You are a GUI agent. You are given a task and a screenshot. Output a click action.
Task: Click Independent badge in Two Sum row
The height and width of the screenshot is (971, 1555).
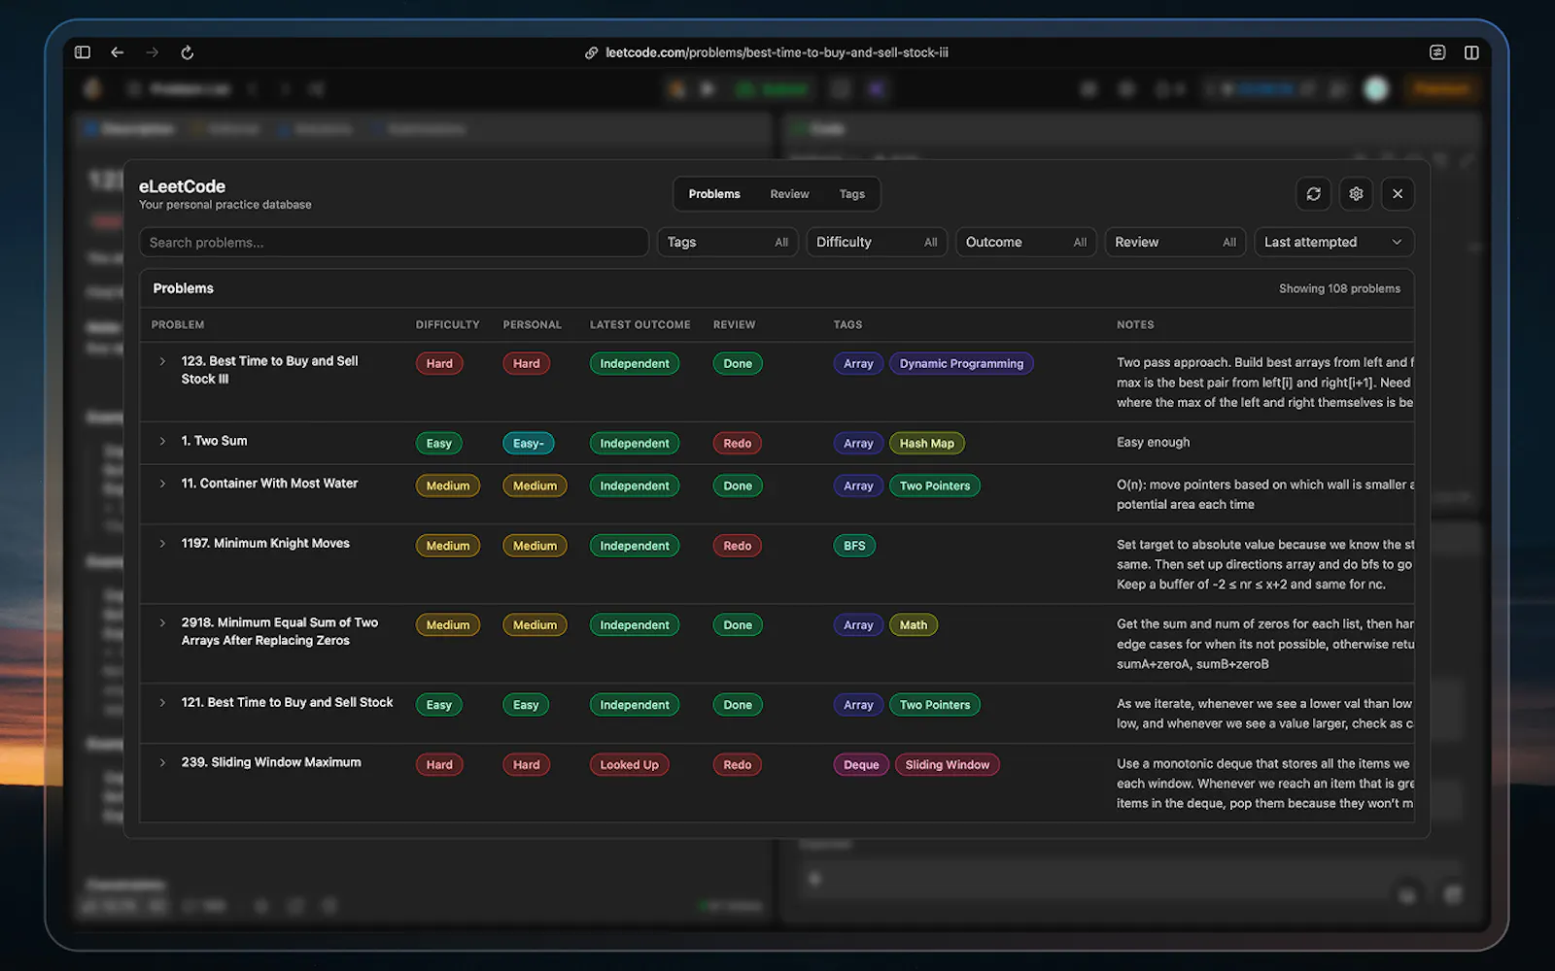click(x=635, y=443)
